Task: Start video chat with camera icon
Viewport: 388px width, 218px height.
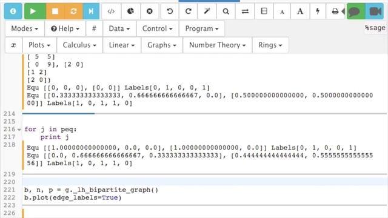Action: (x=375, y=12)
